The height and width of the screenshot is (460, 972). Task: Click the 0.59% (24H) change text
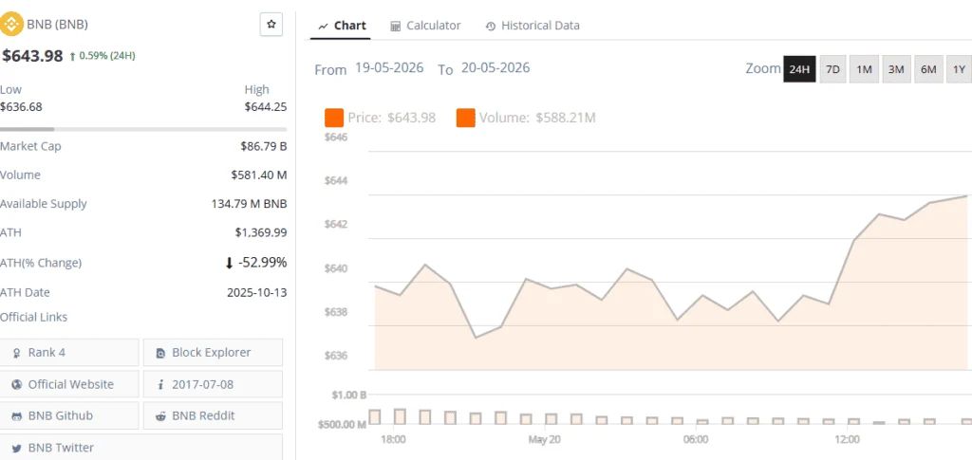(107, 56)
